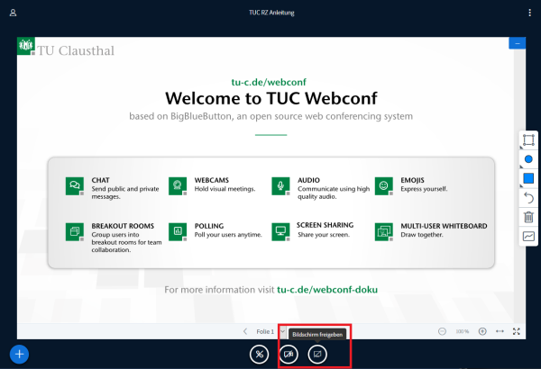Toggle the webcam sharing button

[289, 354]
